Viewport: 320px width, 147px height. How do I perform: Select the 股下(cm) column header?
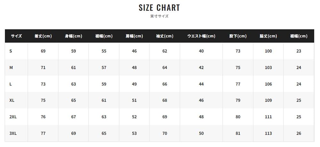(x=238, y=36)
